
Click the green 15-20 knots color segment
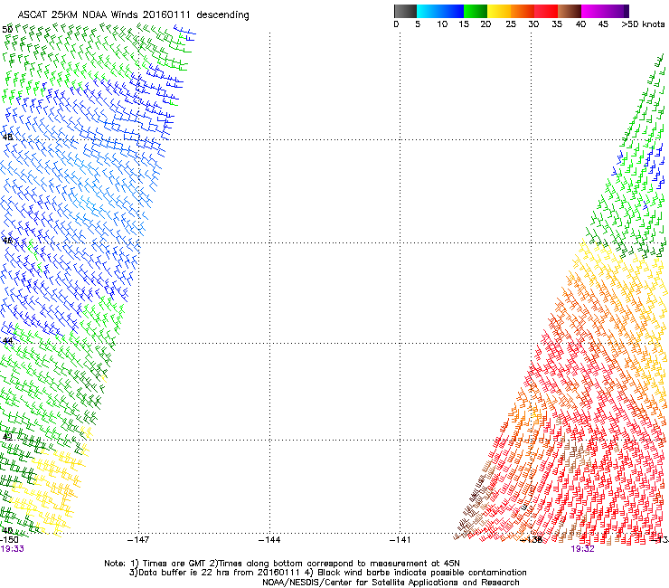pos(476,11)
